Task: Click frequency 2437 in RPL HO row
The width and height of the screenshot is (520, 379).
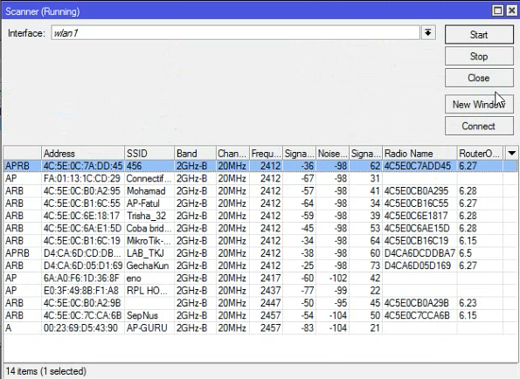Action: click(x=270, y=291)
